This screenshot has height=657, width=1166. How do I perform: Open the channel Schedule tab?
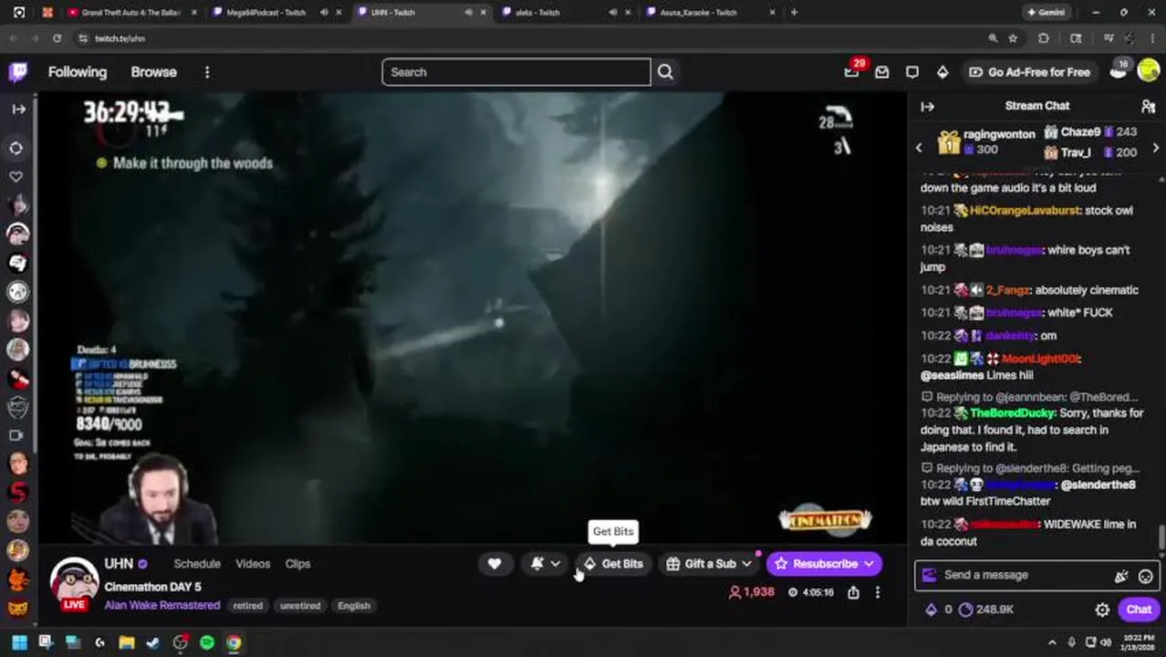pos(197,564)
